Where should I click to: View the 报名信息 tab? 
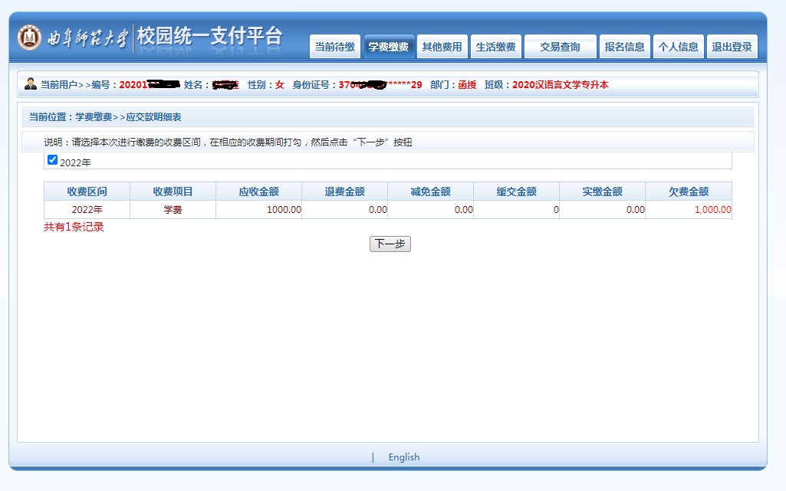pos(624,47)
